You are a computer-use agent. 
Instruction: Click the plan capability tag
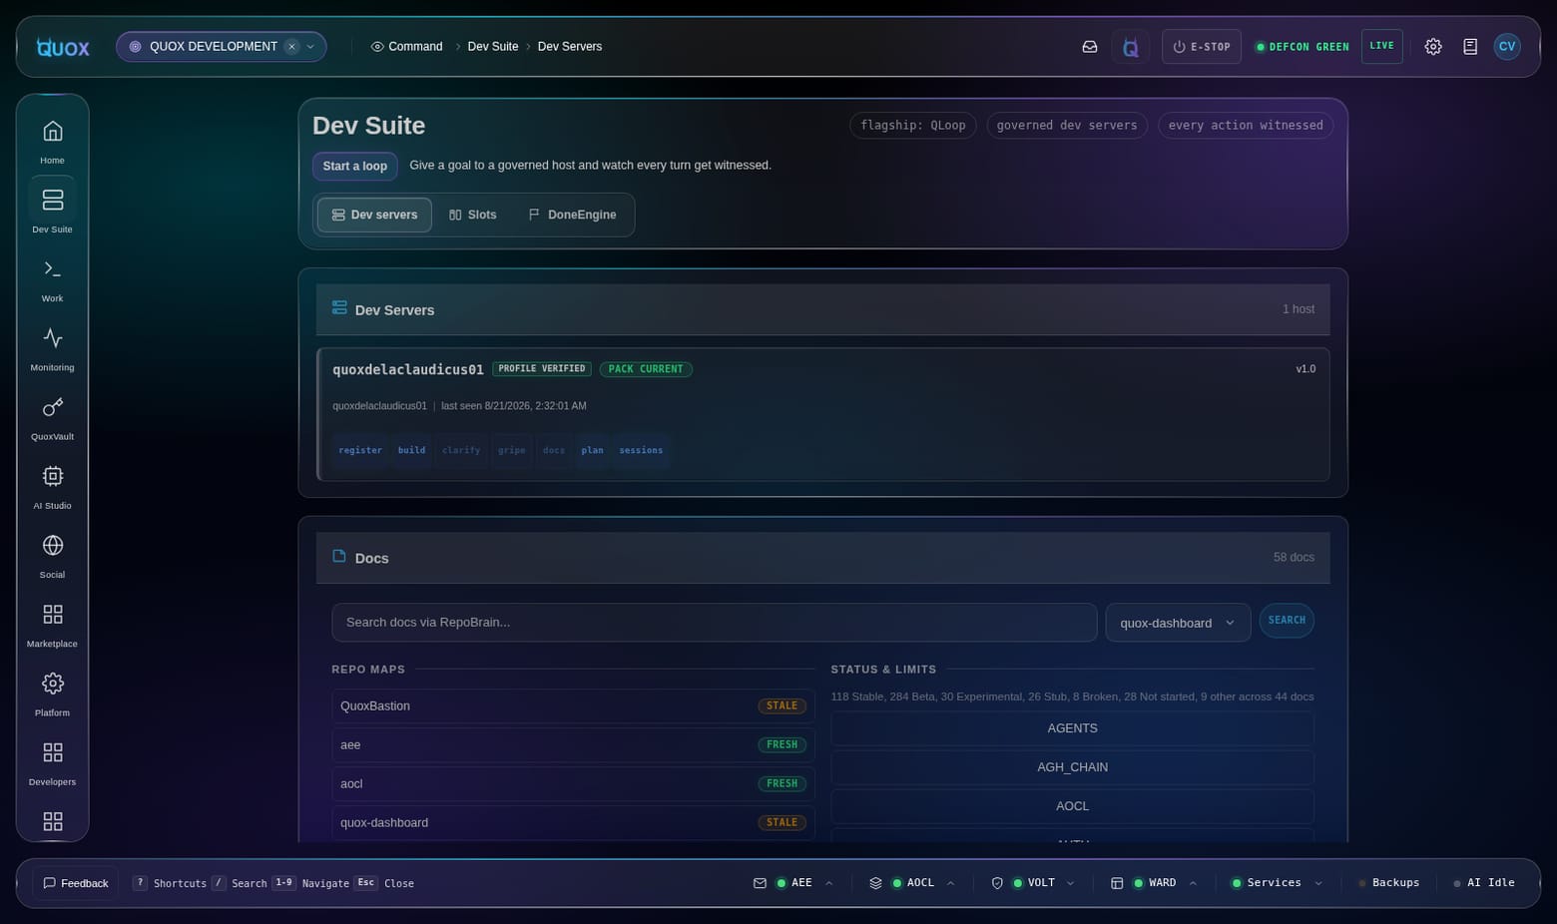[592, 450]
